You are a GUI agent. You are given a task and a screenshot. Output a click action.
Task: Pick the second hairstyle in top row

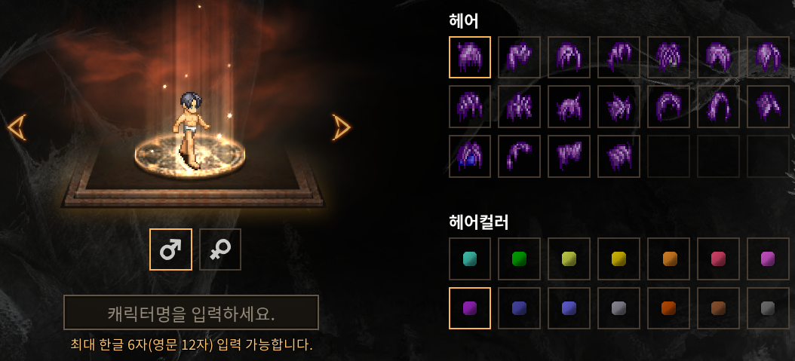(x=519, y=57)
